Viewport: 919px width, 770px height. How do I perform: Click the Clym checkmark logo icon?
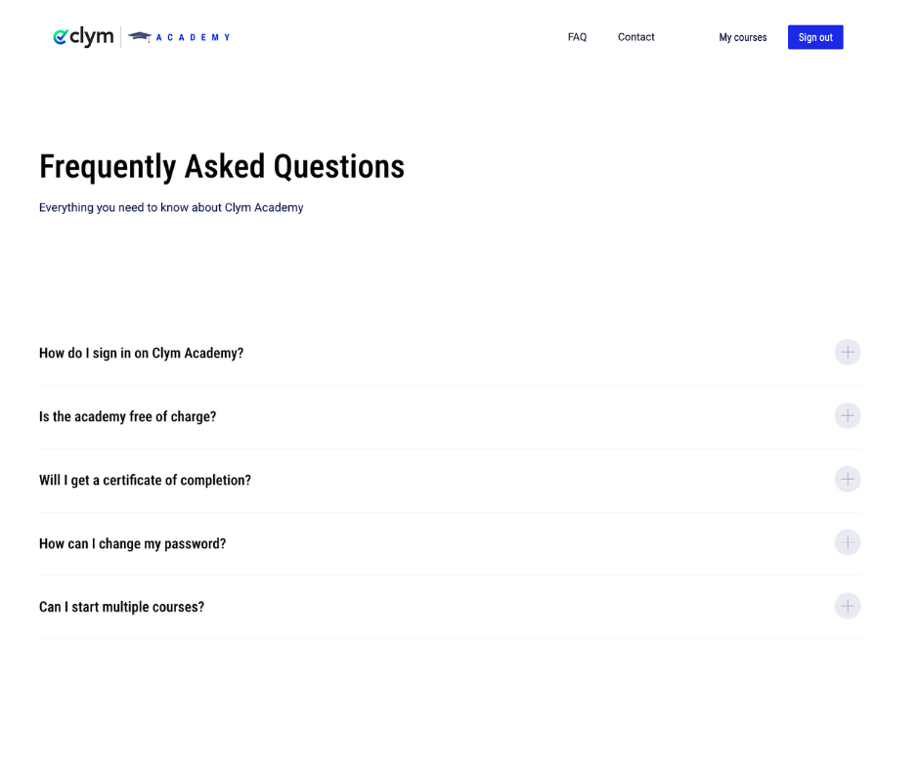pyautogui.click(x=60, y=37)
